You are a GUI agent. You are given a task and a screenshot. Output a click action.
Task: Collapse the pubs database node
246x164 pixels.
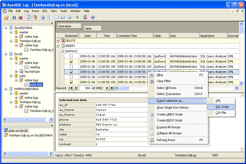point(11,76)
